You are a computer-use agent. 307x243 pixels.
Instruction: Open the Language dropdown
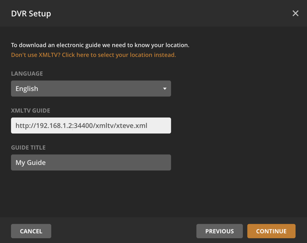click(91, 89)
